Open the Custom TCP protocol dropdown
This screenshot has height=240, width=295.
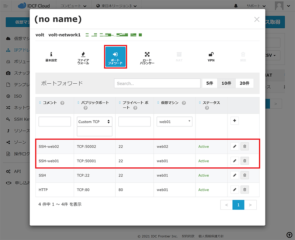[94, 122]
